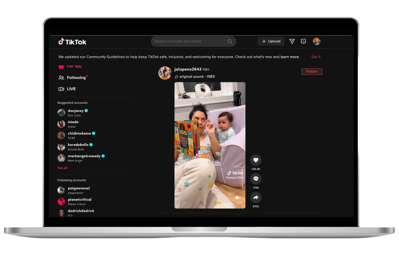Screen dimensions: 399x255
Task: Click the Upload button
Action: point(271,41)
